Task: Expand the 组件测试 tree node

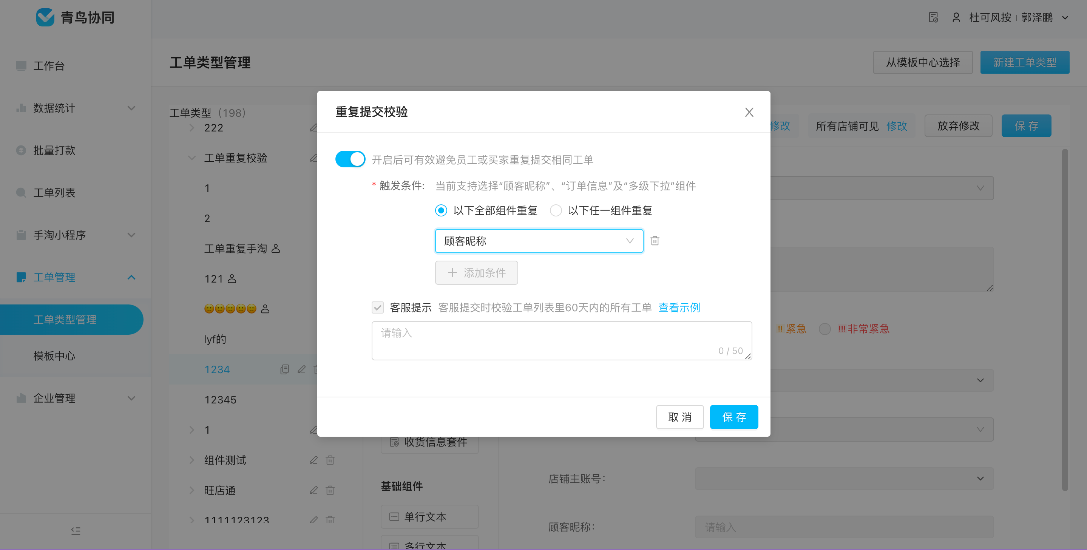Action: tap(191, 460)
